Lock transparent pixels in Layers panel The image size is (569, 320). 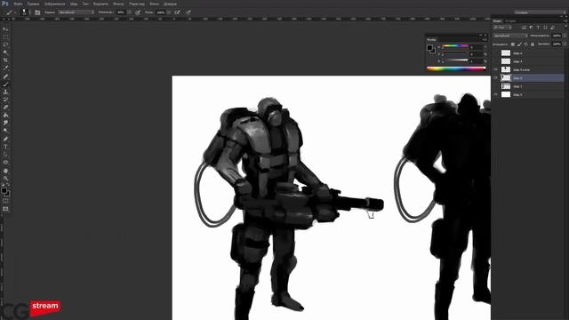pyautogui.click(x=513, y=44)
